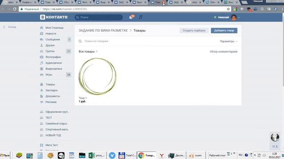Click the taskbar clock 1:26
The image size is (284, 159).
click(x=274, y=154)
